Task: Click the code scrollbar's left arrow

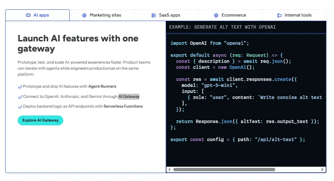Action: point(169,169)
